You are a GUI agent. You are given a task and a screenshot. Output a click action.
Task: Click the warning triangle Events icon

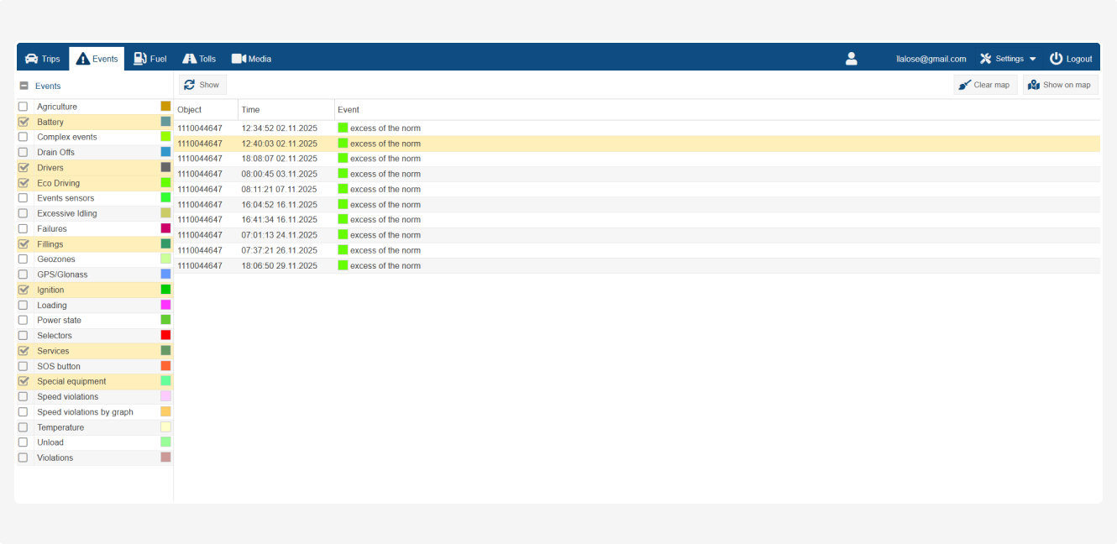tap(82, 59)
